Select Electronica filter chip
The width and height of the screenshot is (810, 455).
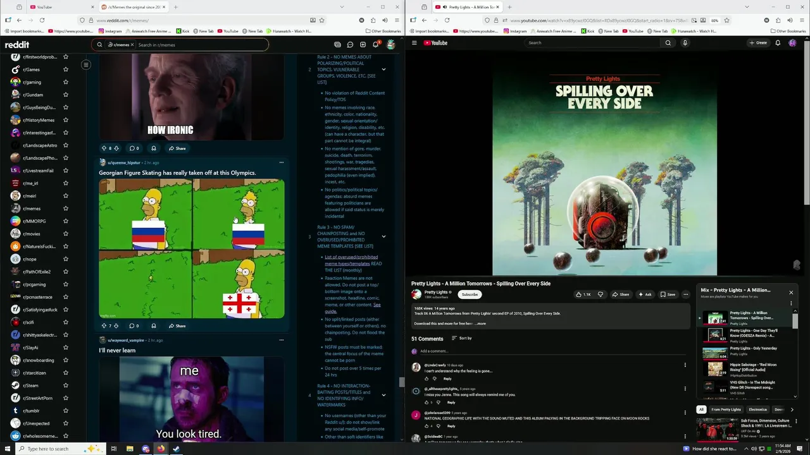coord(757,409)
